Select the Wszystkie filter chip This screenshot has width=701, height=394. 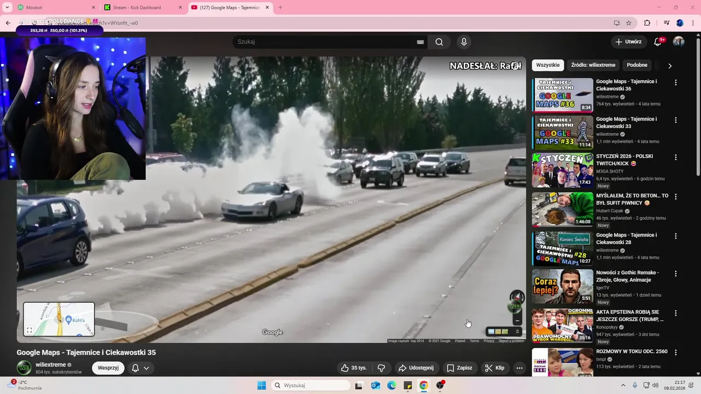pos(548,65)
